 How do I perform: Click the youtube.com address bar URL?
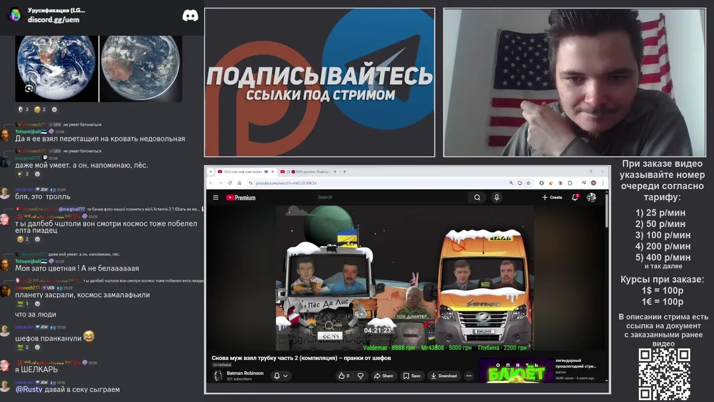tap(286, 183)
